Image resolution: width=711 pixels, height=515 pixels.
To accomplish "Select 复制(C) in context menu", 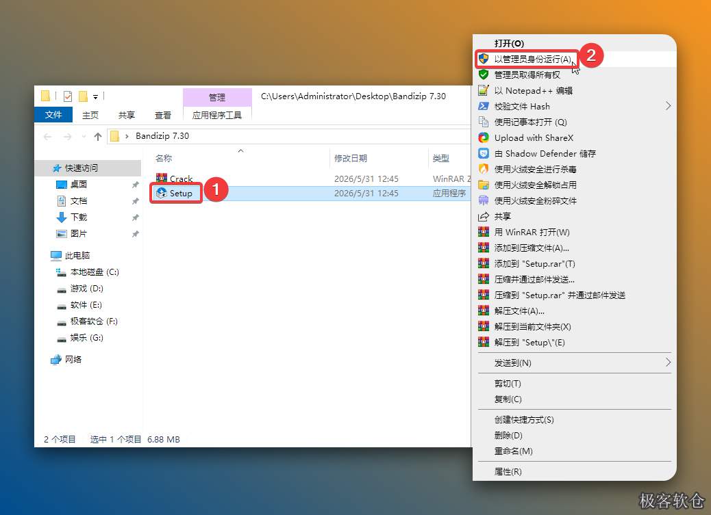I will [x=575, y=399].
